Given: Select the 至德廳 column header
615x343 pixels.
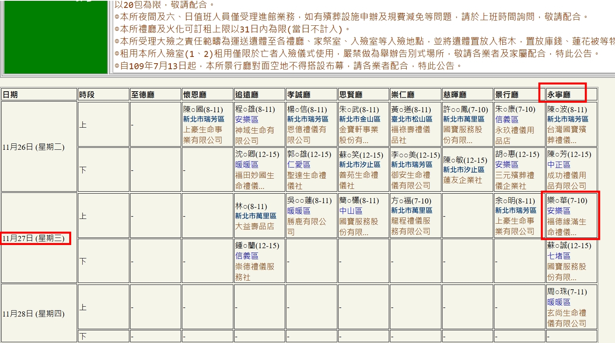Looking at the screenshot, I should tap(155, 94).
